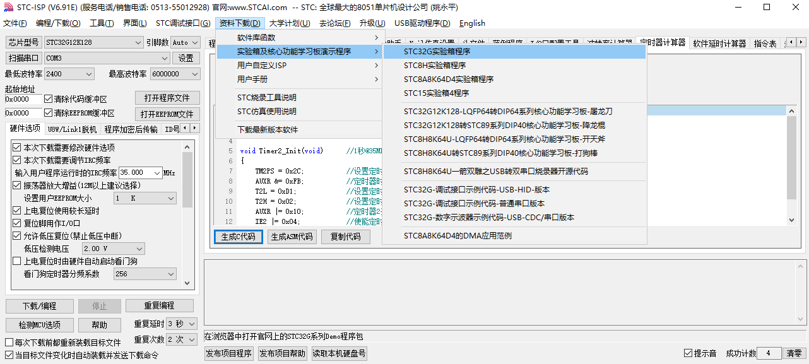Click the 下载/编程 button
The image size is (809, 364).
click(40, 306)
